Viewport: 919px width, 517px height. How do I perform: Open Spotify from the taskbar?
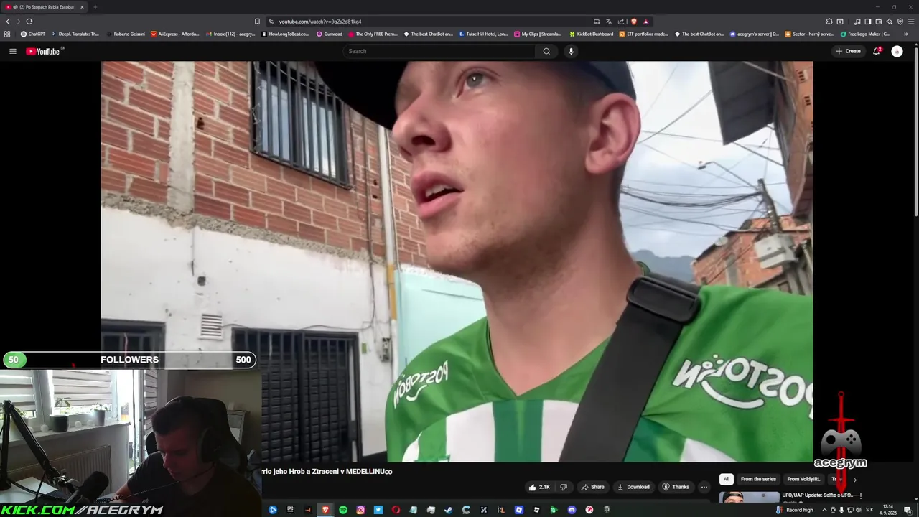tap(343, 510)
